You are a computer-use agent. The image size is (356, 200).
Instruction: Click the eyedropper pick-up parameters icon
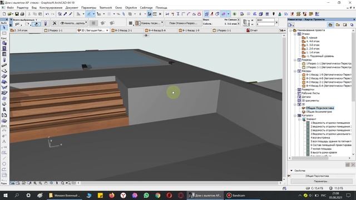[65, 14]
